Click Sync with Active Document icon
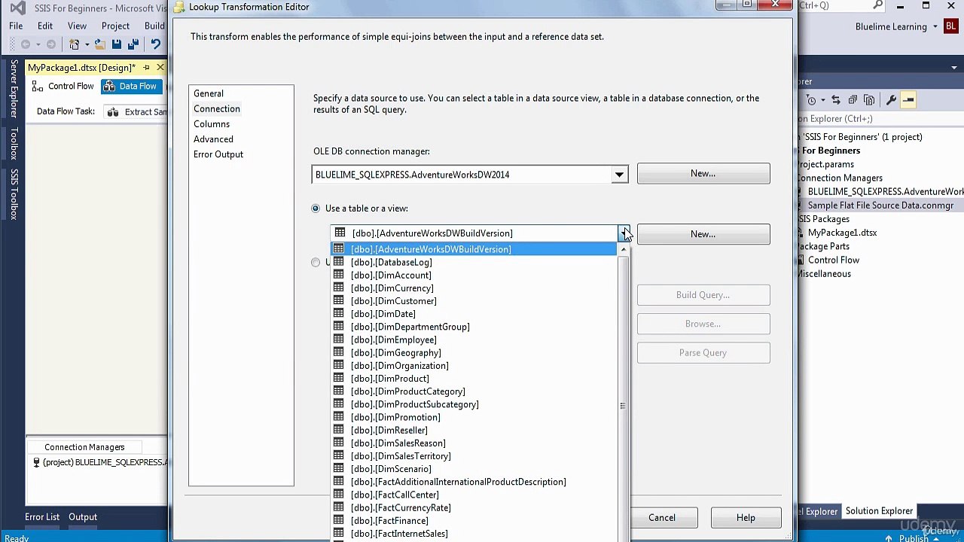 836,100
